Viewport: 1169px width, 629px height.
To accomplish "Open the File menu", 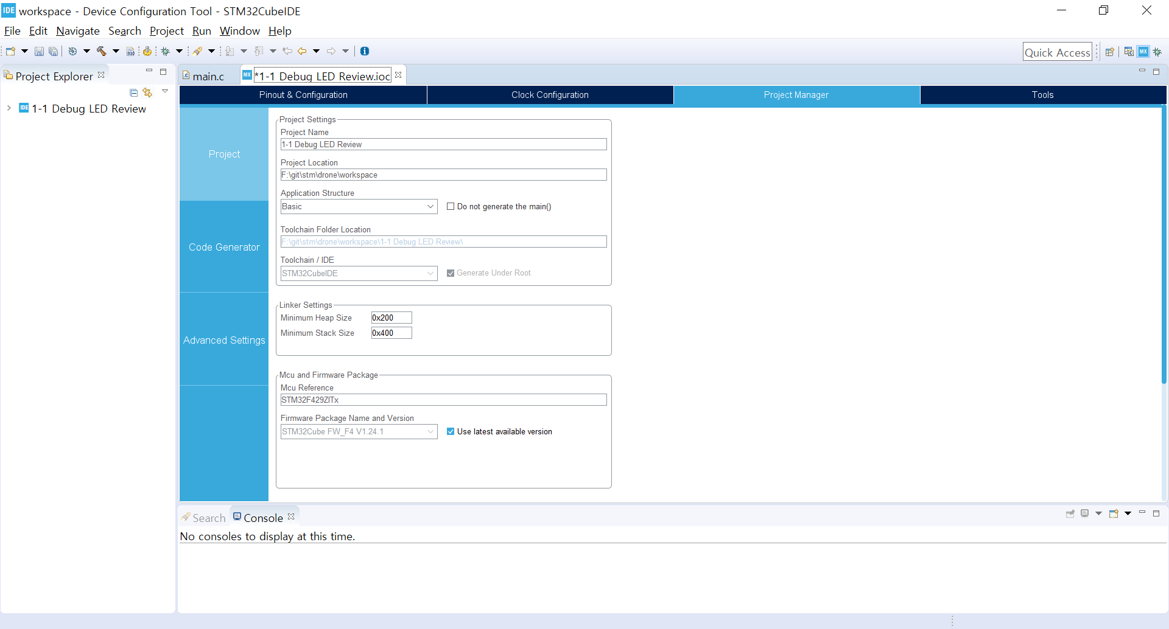I will tap(12, 31).
